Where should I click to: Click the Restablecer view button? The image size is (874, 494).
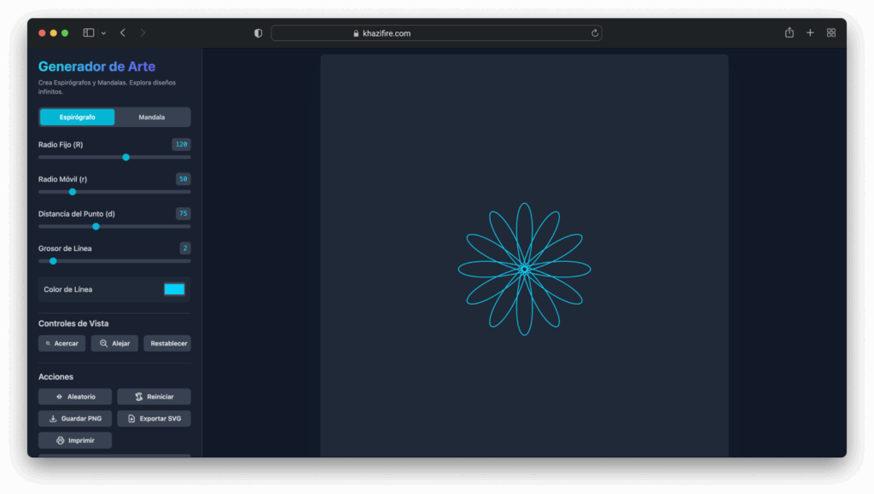coord(167,343)
